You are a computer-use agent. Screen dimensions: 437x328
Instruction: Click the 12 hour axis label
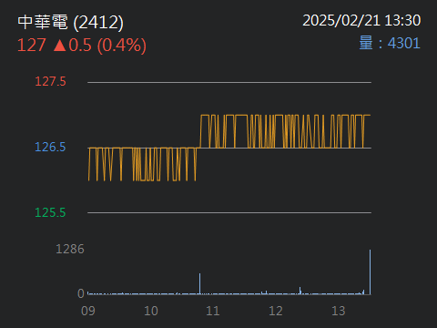[276, 311]
